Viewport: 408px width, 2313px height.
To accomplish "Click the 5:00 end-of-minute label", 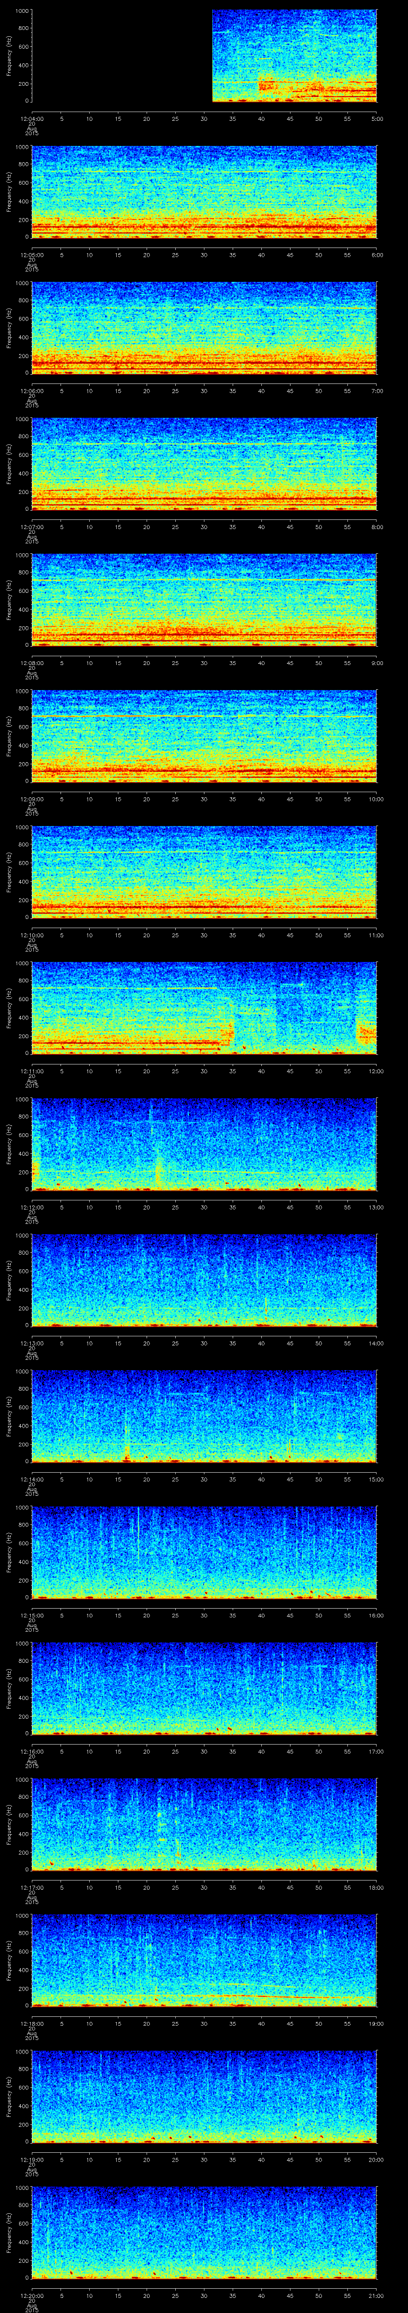I will pyautogui.click(x=377, y=118).
